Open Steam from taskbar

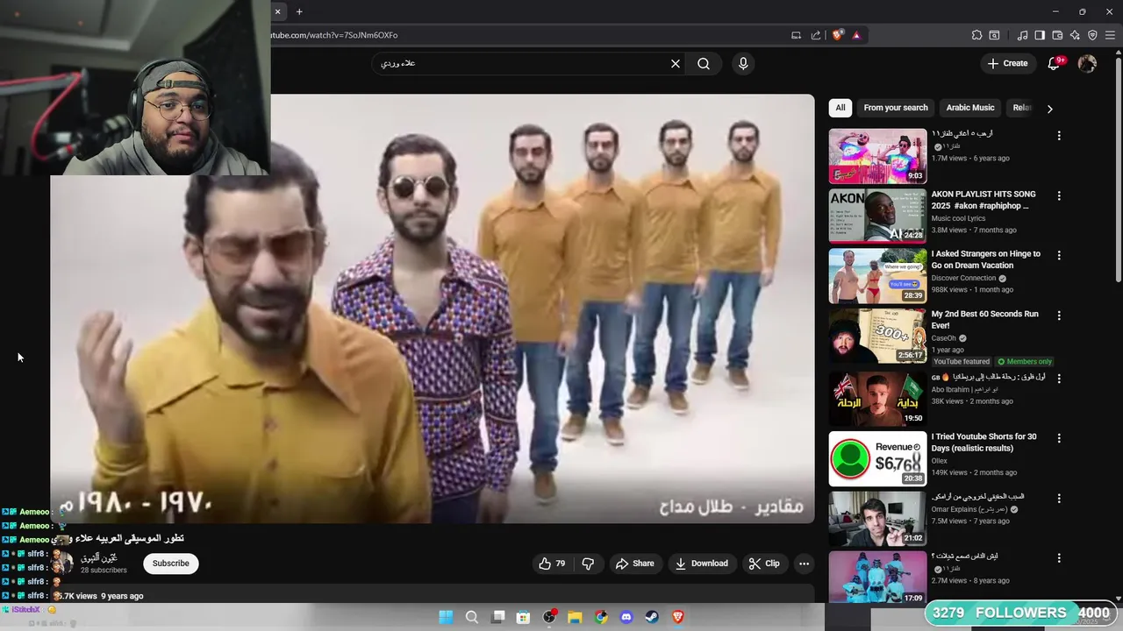[652, 617]
